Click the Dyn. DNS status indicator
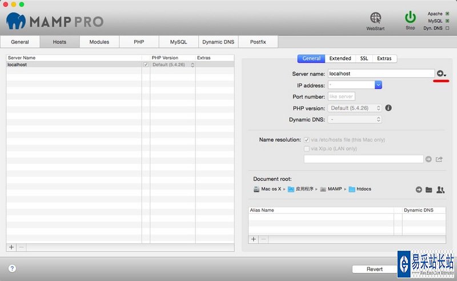 pyautogui.click(x=447, y=28)
